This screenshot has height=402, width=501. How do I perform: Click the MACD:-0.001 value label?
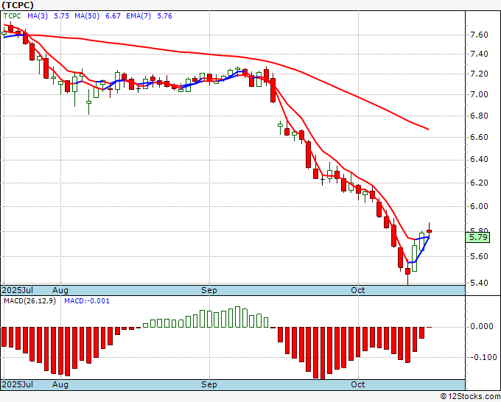coord(87,301)
